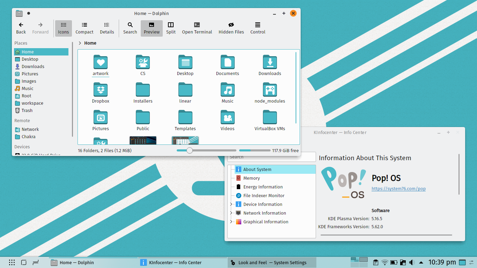Select Downloads in Places panel

pyautogui.click(x=41, y=66)
